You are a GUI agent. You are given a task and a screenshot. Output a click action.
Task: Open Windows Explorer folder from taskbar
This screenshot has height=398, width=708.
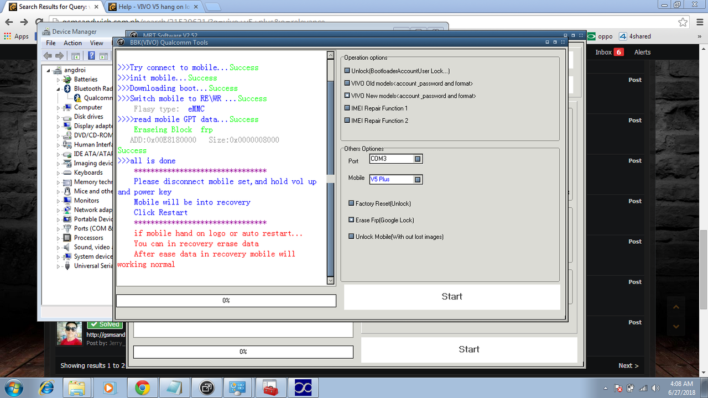tap(77, 387)
